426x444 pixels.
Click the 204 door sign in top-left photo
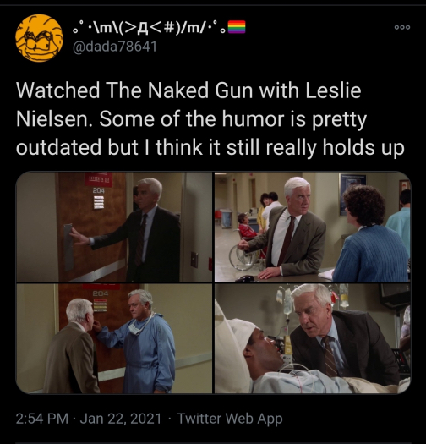click(99, 191)
